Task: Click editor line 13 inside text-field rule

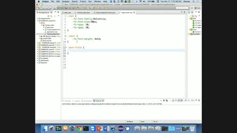Action: [126, 50]
